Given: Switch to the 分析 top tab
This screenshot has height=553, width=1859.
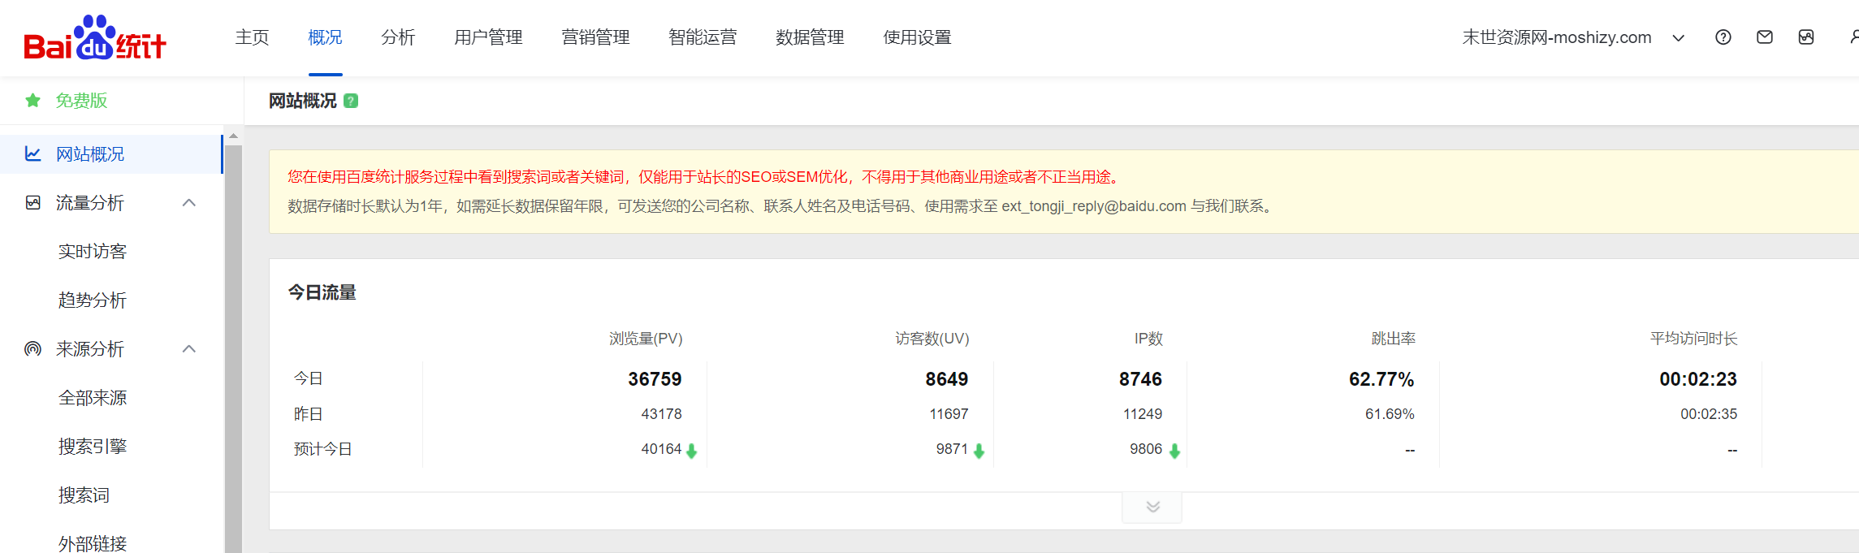Looking at the screenshot, I should click(x=398, y=37).
